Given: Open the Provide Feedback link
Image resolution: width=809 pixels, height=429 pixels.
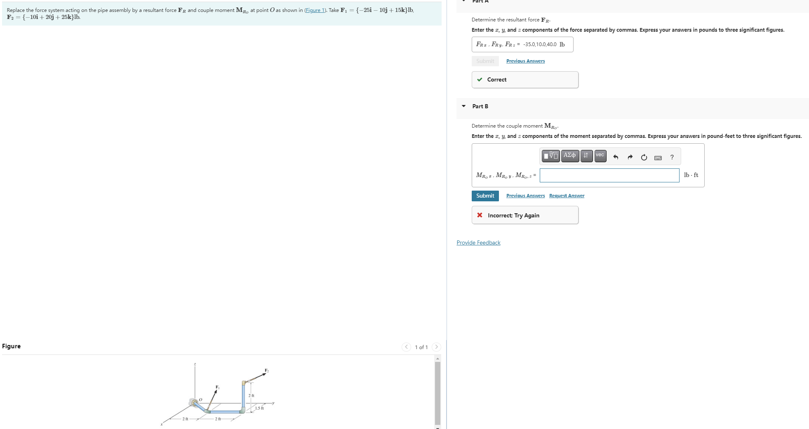Looking at the screenshot, I should [x=478, y=243].
